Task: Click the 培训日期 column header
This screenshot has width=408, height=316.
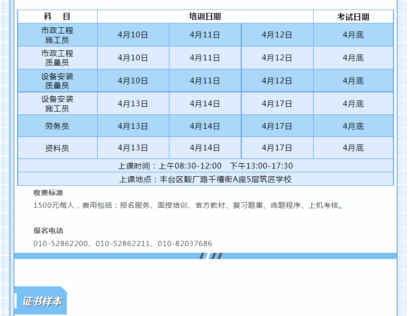Action: coord(205,17)
